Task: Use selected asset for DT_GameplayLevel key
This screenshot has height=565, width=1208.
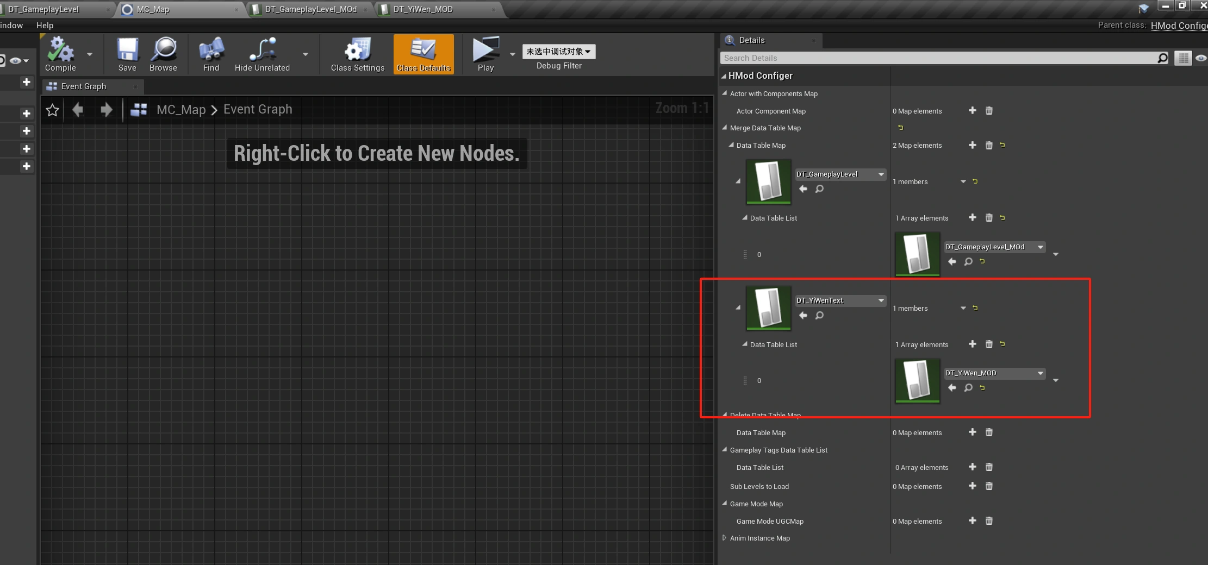Action: click(x=803, y=189)
